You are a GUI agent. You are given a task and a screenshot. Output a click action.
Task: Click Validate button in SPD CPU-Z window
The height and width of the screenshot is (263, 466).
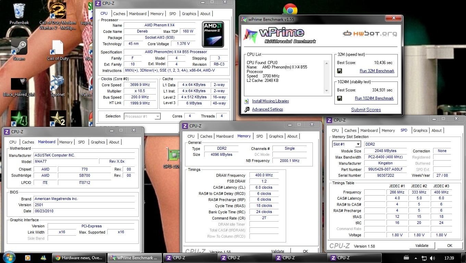[x=422, y=246]
